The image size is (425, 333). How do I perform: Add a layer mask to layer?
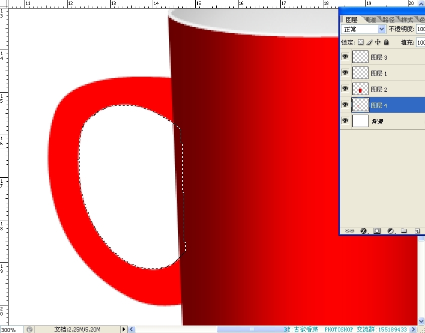(x=377, y=231)
